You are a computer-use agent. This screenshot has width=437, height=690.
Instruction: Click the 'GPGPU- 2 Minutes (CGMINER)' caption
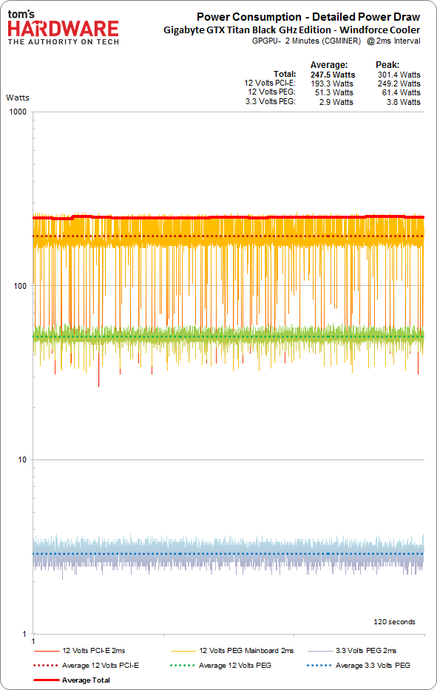[306, 41]
